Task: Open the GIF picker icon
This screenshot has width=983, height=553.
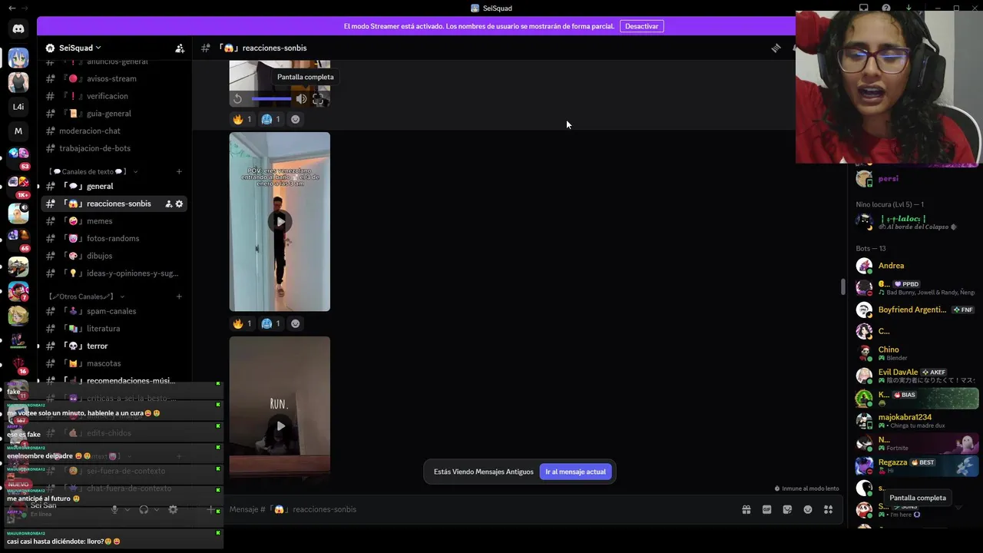Action: (766, 509)
